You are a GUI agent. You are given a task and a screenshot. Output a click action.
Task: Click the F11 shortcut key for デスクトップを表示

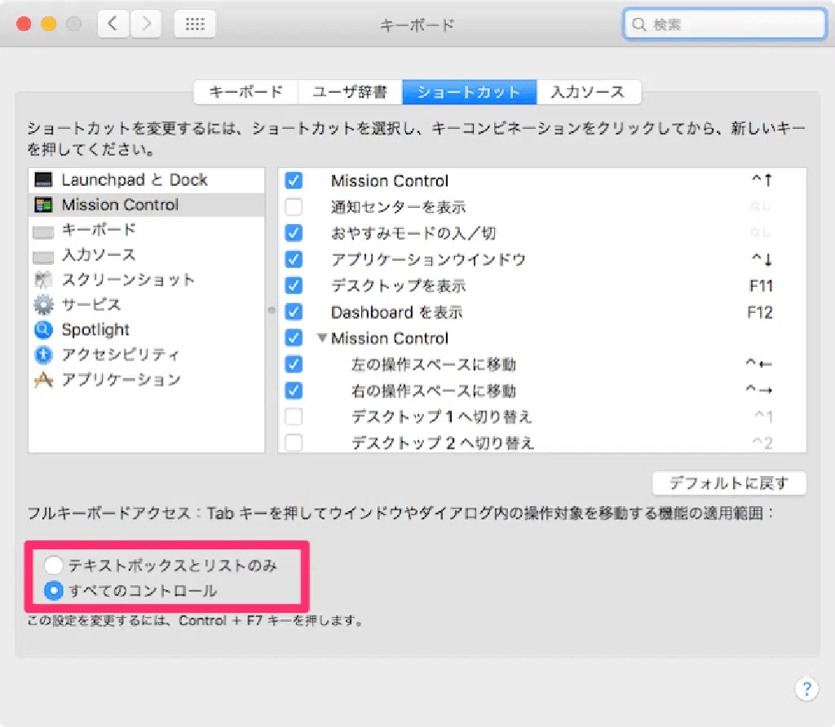(x=760, y=286)
